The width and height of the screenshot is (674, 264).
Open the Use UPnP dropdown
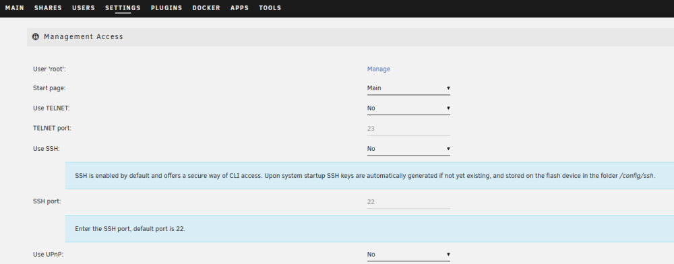click(408, 255)
